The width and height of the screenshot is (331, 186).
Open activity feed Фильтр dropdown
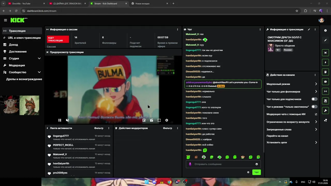click(x=99, y=128)
